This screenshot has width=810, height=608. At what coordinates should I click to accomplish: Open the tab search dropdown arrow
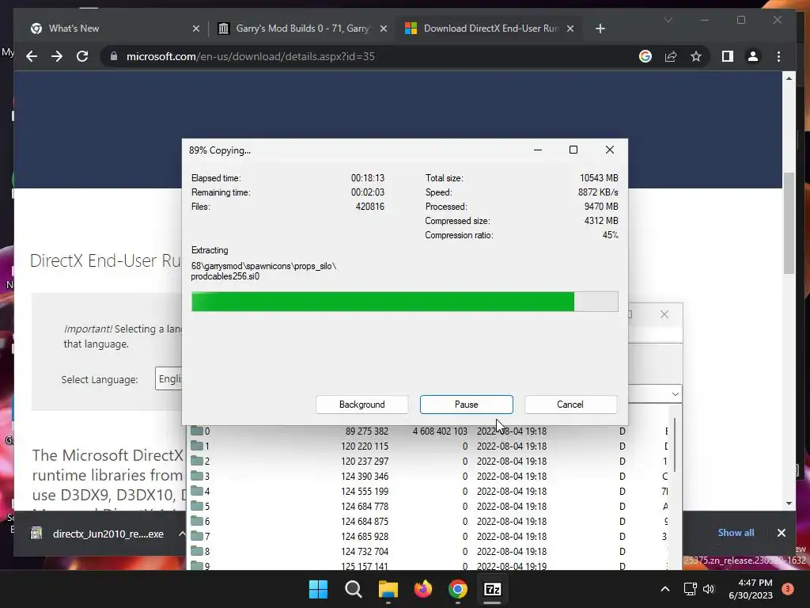point(668,20)
